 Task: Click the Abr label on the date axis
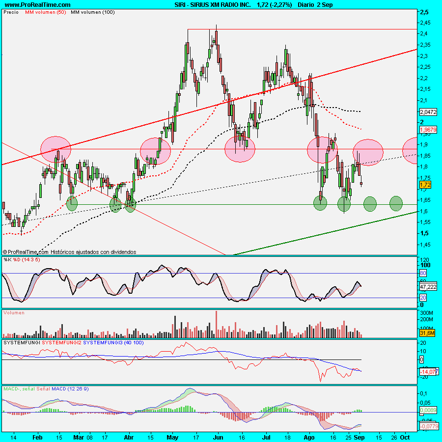pos(129,438)
